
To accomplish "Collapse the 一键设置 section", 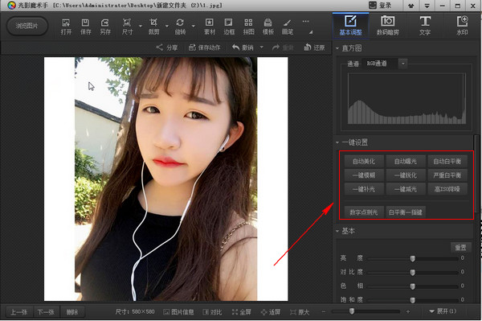I will click(337, 142).
